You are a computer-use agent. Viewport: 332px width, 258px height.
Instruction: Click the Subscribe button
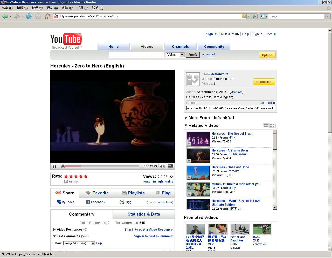click(x=264, y=82)
